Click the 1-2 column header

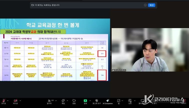point(31,43)
